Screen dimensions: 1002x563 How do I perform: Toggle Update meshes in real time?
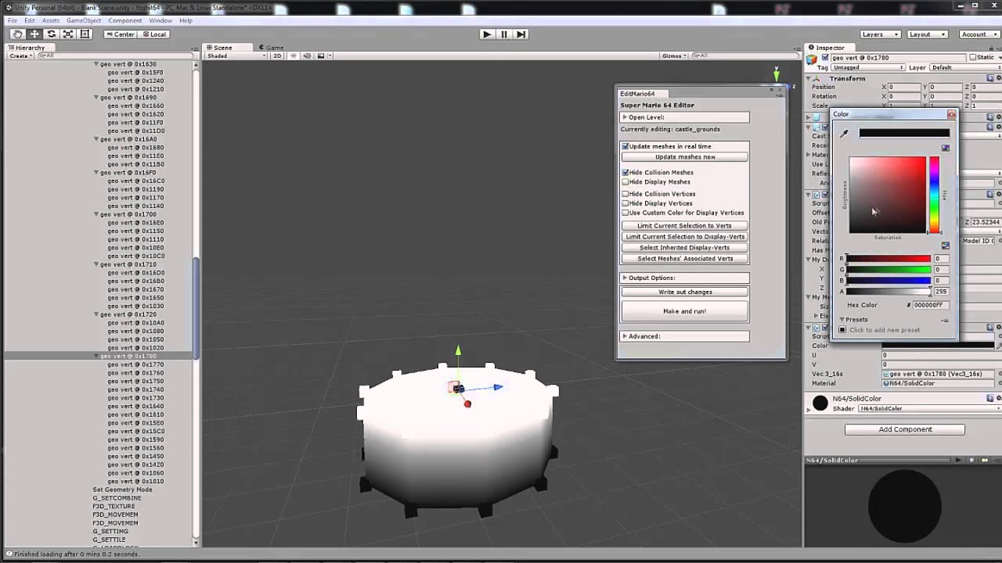pyautogui.click(x=625, y=146)
